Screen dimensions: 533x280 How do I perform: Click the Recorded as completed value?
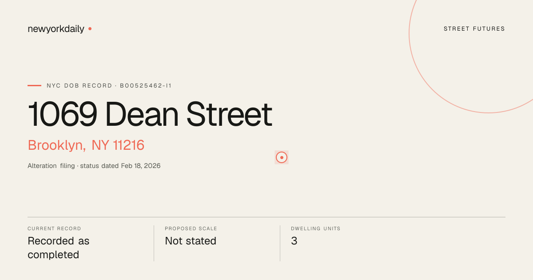pyautogui.click(x=59, y=248)
